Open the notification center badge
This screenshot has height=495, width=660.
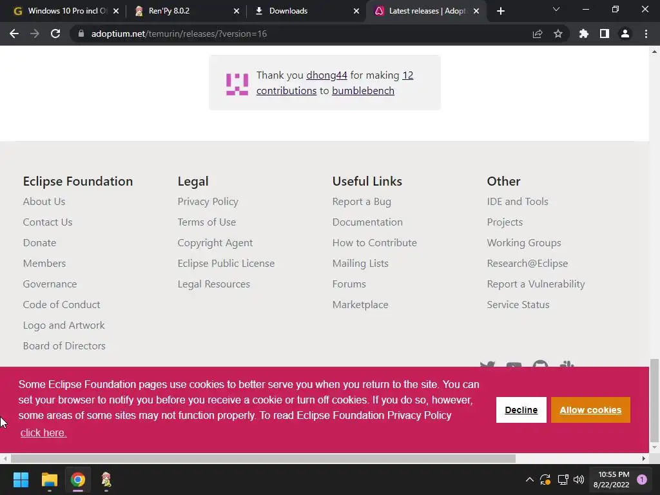[x=642, y=480]
